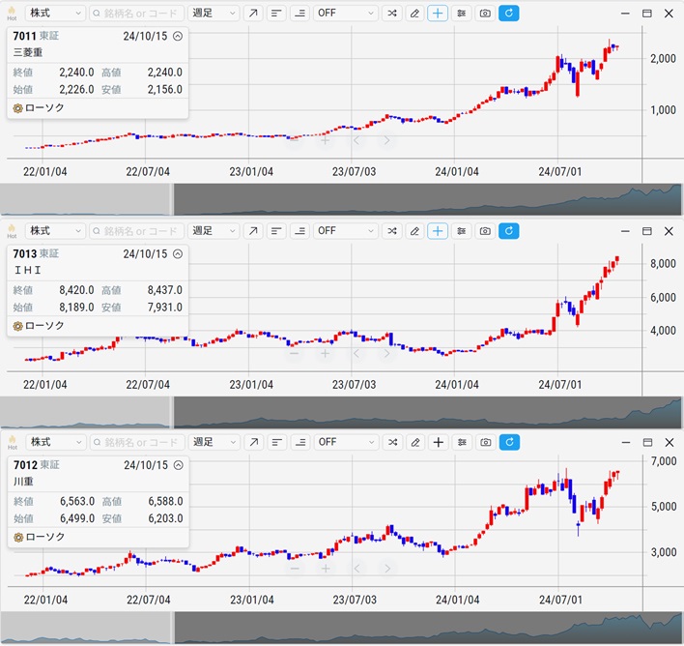Select trend line arrow tool in 三菱重 chart
684x646 pixels.
tap(252, 14)
